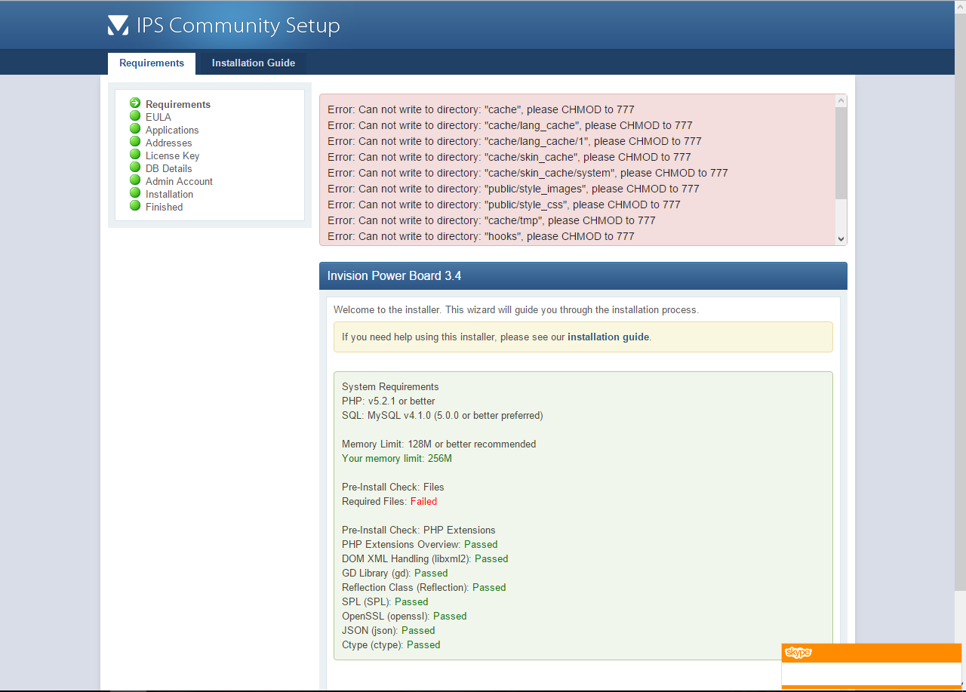
Task: Click the DOM XML Handling (libxml2) line
Action: click(425, 558)
